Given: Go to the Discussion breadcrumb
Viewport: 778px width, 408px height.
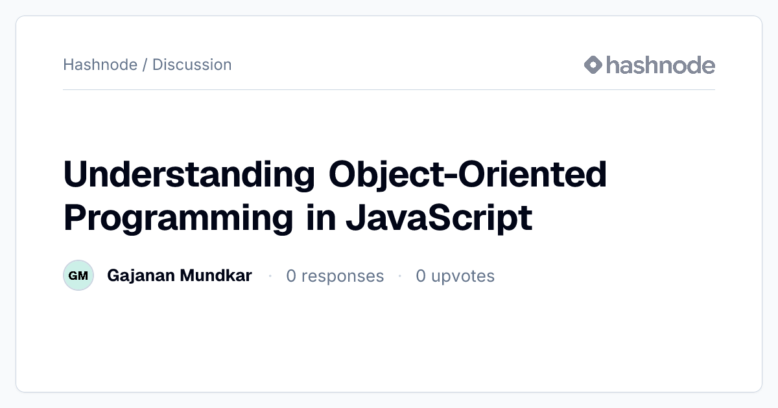Looking at the screenshot, I should [192, 65].
